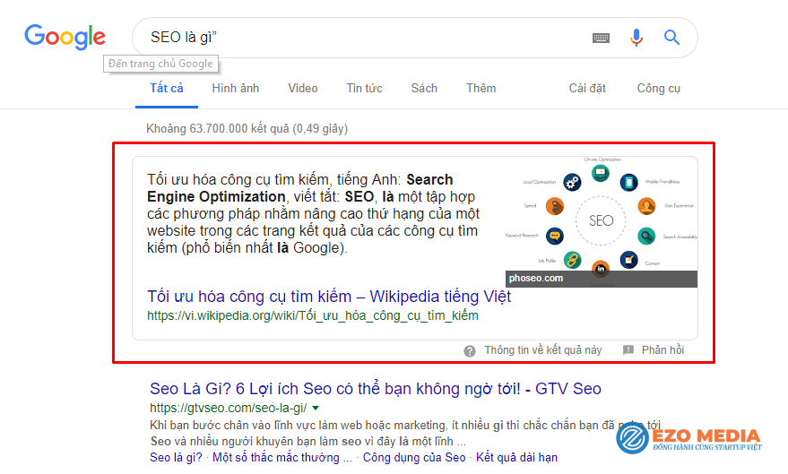
Task: Open the 'Cài đặt' settings menu
Action: pyautogui.click(x=587, y=89)
